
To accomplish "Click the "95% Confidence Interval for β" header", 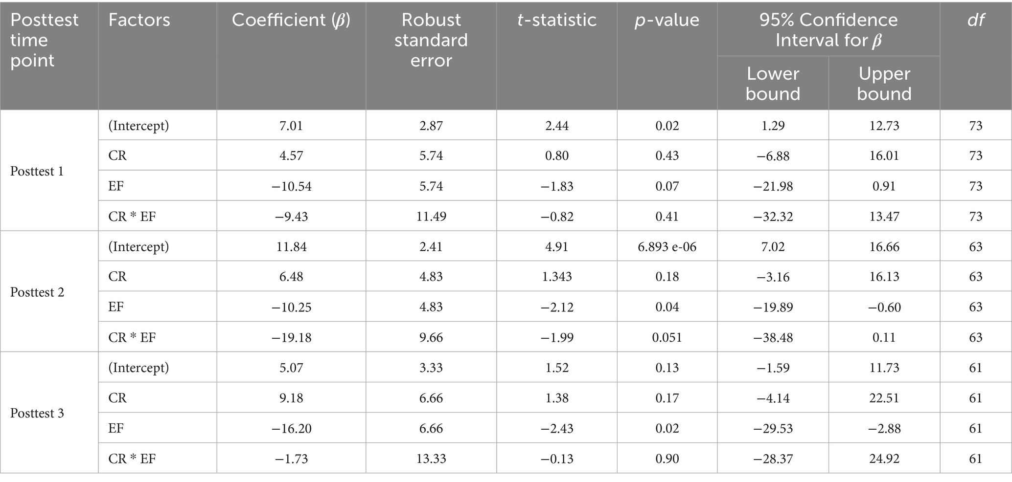I will [x=828, y=30].
